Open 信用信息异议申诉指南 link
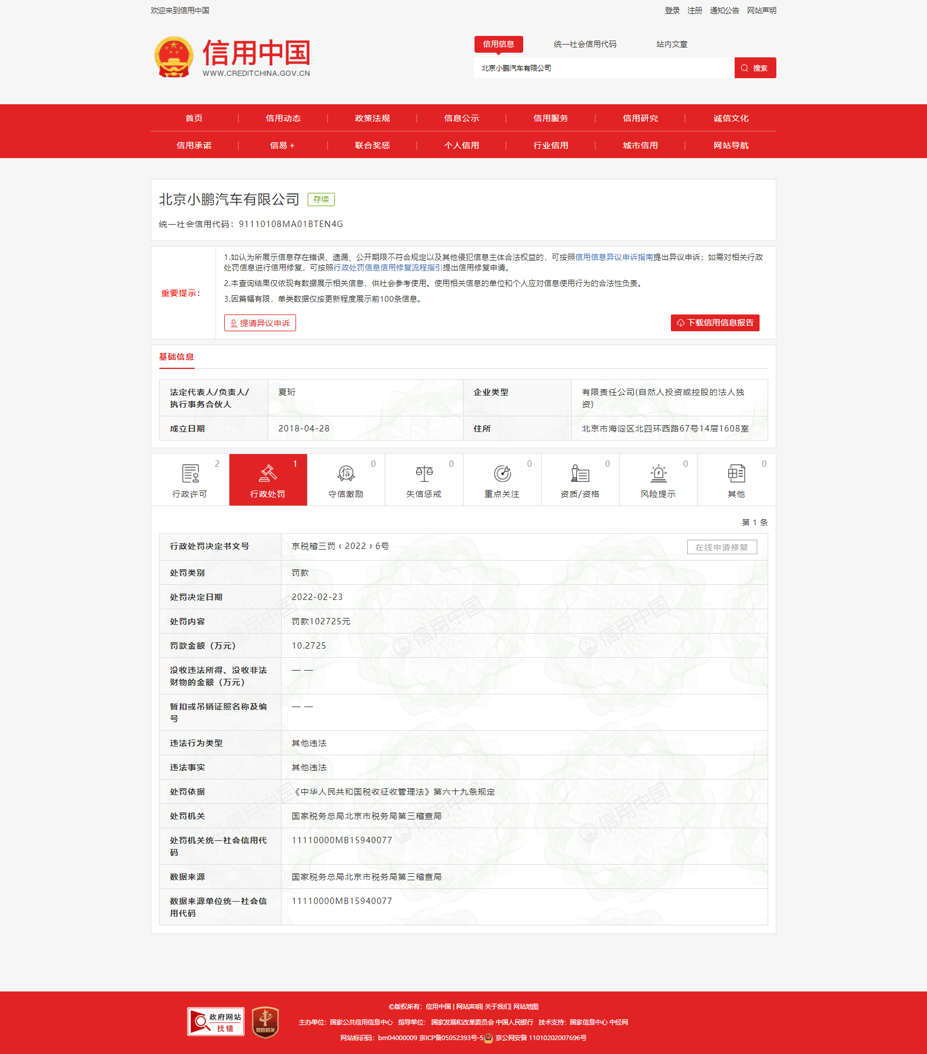The width and height of the screenshot is (927, 1054). (x=614, y=257)
